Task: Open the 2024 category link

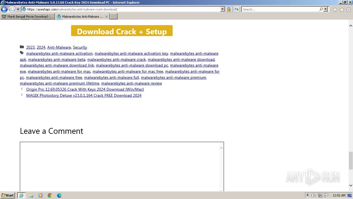Action: (x=41, y=47)
